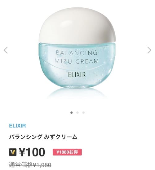Advance to next product image arrow
Image resolution: width=155 pixels, height=170 pixels.
149,50
